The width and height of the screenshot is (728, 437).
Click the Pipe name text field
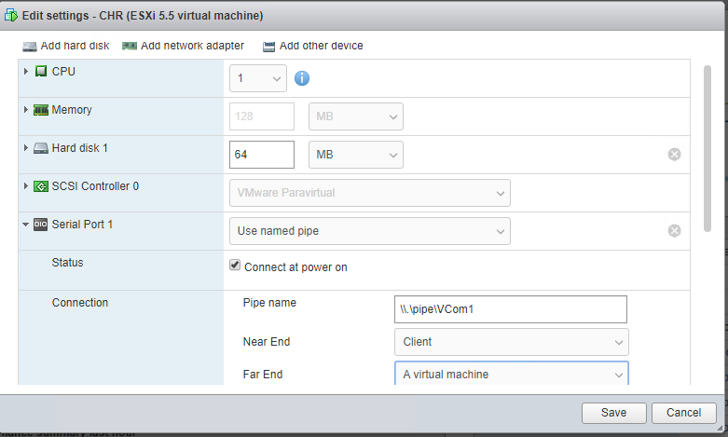pos(511,308)
